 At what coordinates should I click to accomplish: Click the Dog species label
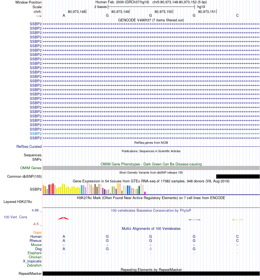38,249
